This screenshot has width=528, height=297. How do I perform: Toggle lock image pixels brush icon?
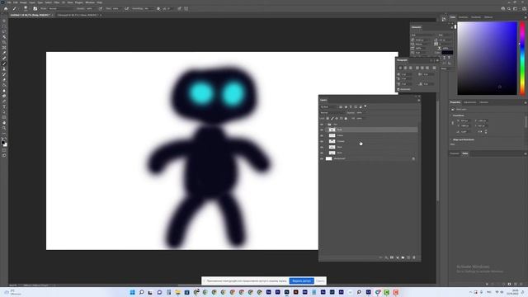332,119
